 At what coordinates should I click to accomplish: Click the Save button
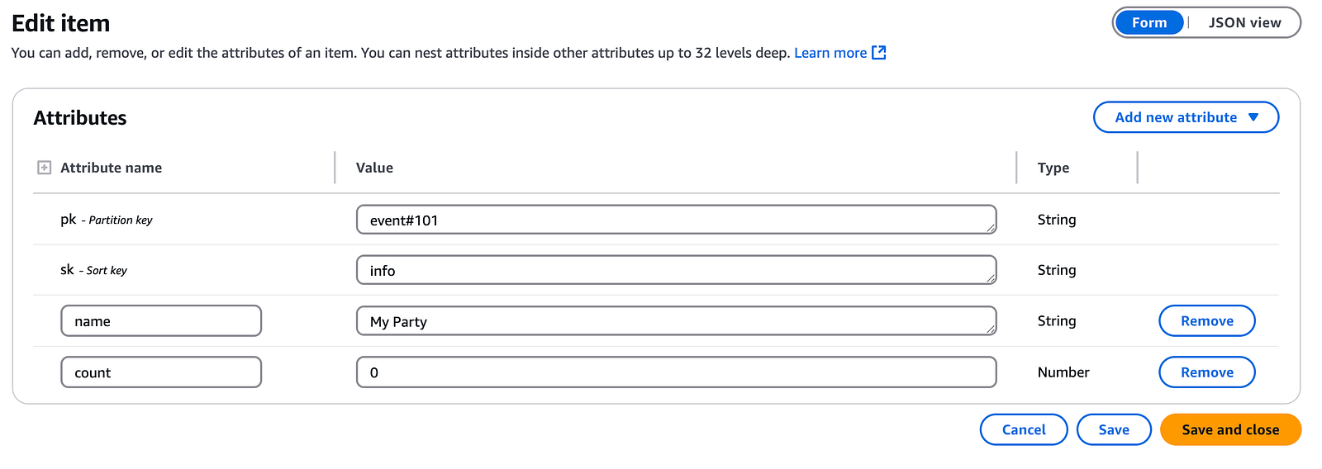[1114, 429]
